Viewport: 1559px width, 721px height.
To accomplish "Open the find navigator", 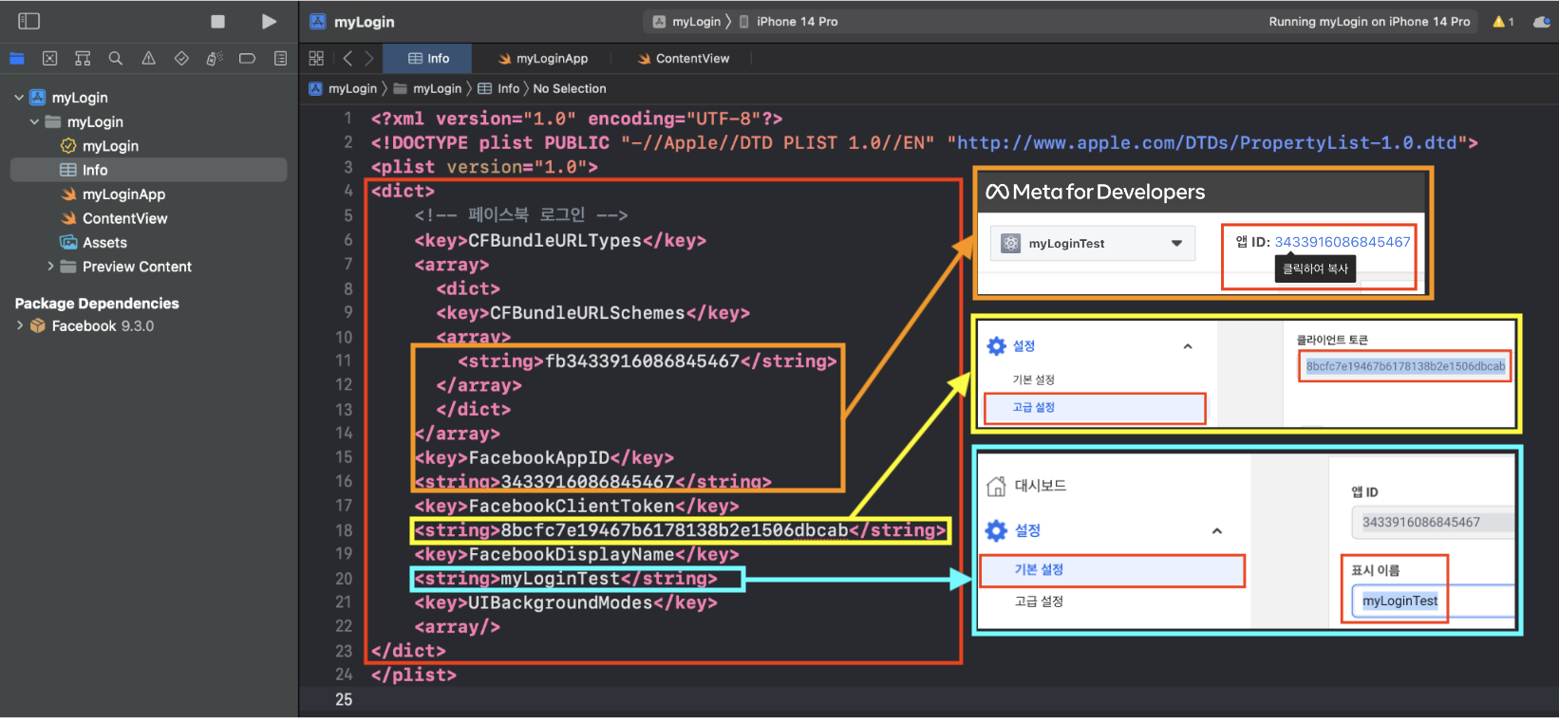I will click(x=116, y=59).
